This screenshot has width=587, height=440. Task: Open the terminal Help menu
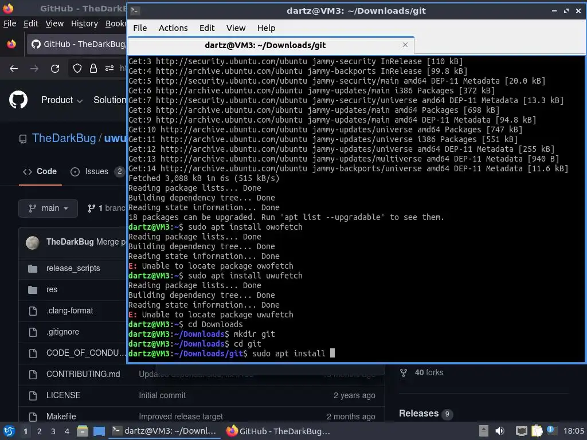coord(266,28)
